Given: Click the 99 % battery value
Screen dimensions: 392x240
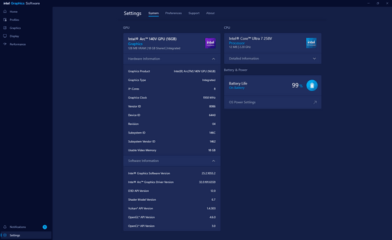Looking at the screenshot, I should pos(297,86).
